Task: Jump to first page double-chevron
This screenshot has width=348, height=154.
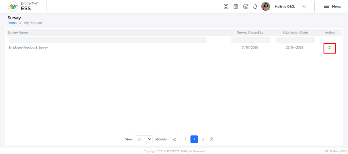Action: (175, 139)
